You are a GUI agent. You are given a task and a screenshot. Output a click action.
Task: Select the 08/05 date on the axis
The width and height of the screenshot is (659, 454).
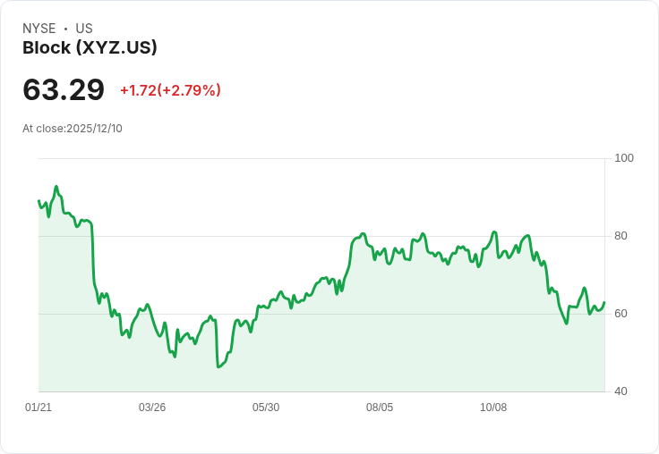(380, 408)
